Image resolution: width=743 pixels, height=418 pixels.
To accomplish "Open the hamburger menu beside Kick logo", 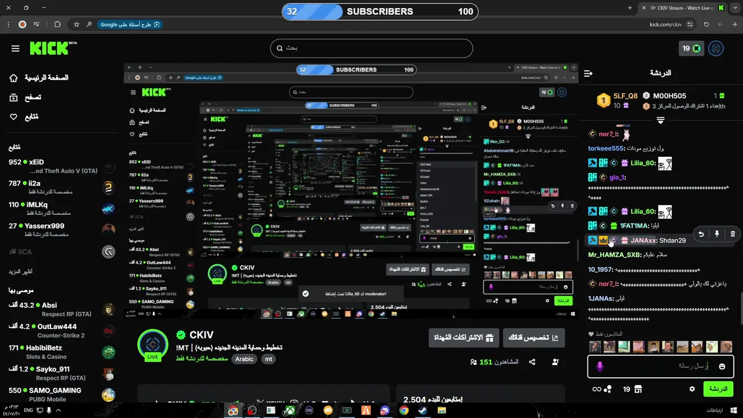I will coord(16,49).
